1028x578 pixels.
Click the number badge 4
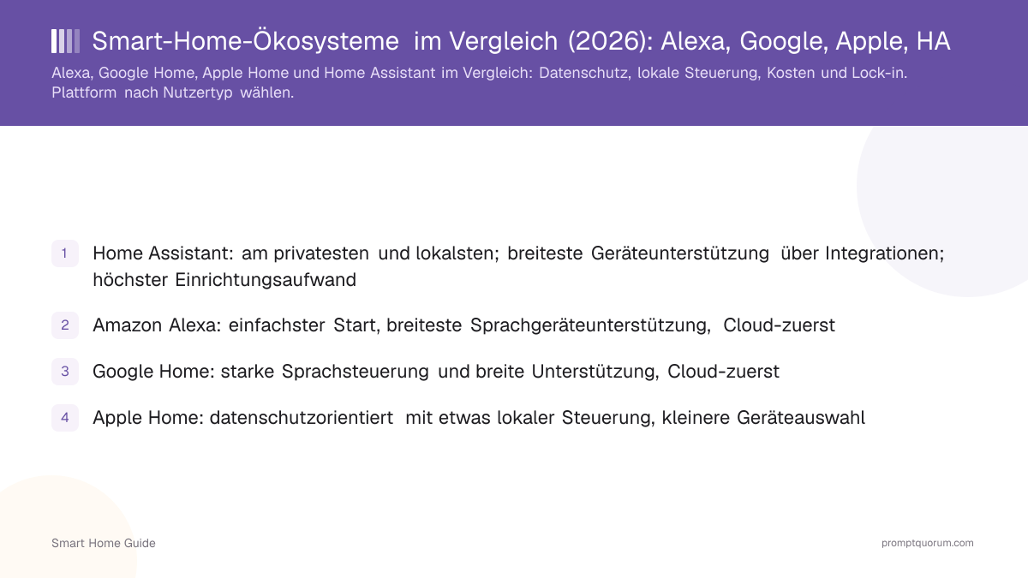click(65, 418)
